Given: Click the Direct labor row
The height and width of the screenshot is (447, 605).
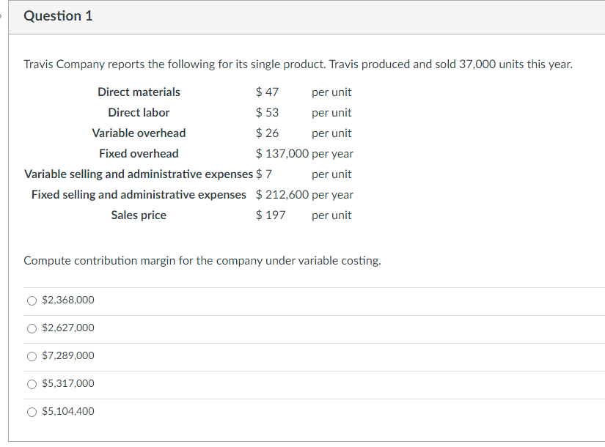Looking at the screenshot, I should (x=139, y=112).
